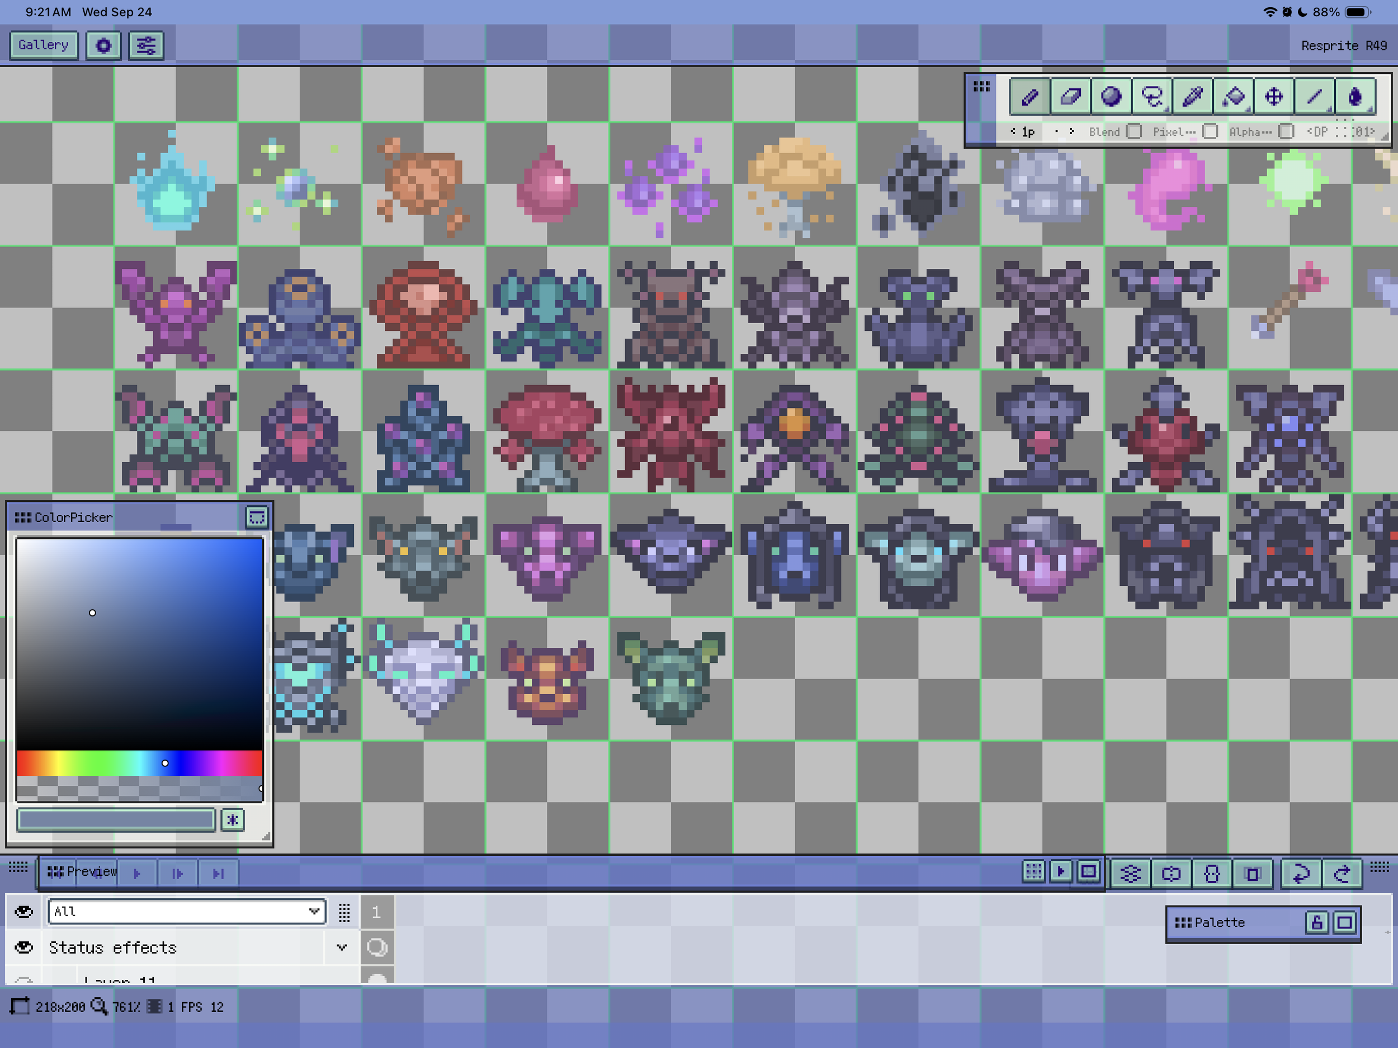Click the Undo arrow button
The image size is (1398, 1048).
point(1301,873)
